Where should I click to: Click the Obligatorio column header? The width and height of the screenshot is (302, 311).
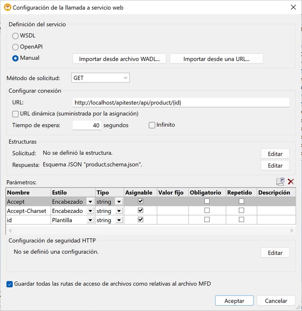[x=207, y=193]
